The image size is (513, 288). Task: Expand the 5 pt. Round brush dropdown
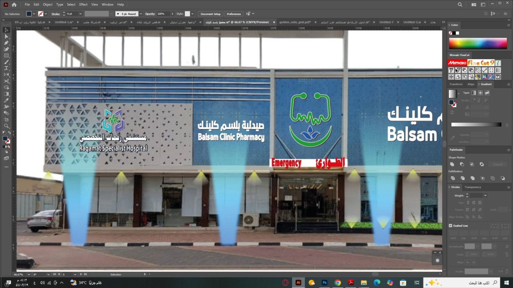pyautogui.click(x=141, y=14)
